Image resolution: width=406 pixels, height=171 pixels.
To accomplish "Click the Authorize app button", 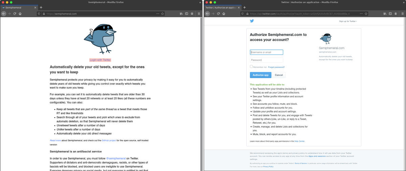I will [261, 75].
